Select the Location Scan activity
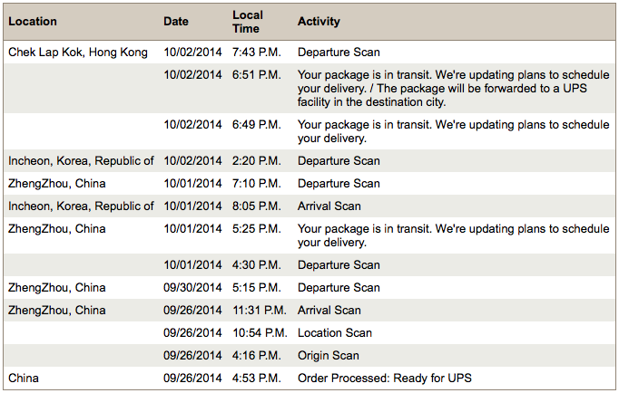The width and height of the screenshot is (619, 393). coord(334,333)
